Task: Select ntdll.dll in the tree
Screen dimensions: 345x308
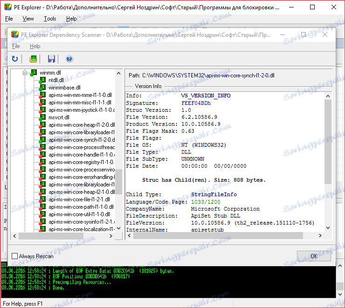Action: click(56, 80)
